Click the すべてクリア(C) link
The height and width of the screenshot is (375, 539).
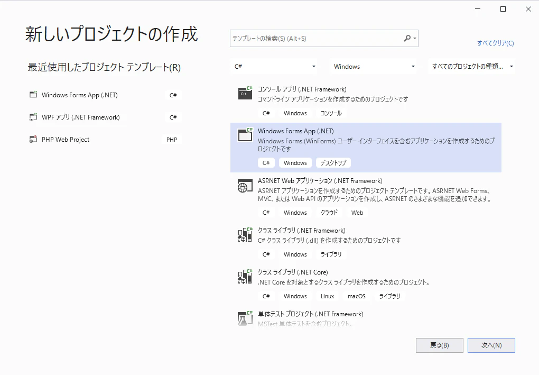click(x=495, y=43)
